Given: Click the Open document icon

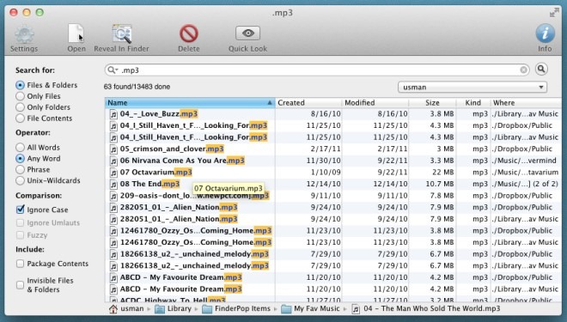Looking at the screenshot, I should (76, 34).
